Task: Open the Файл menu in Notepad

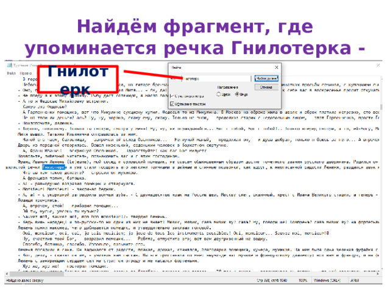Action: pos(11,73)
